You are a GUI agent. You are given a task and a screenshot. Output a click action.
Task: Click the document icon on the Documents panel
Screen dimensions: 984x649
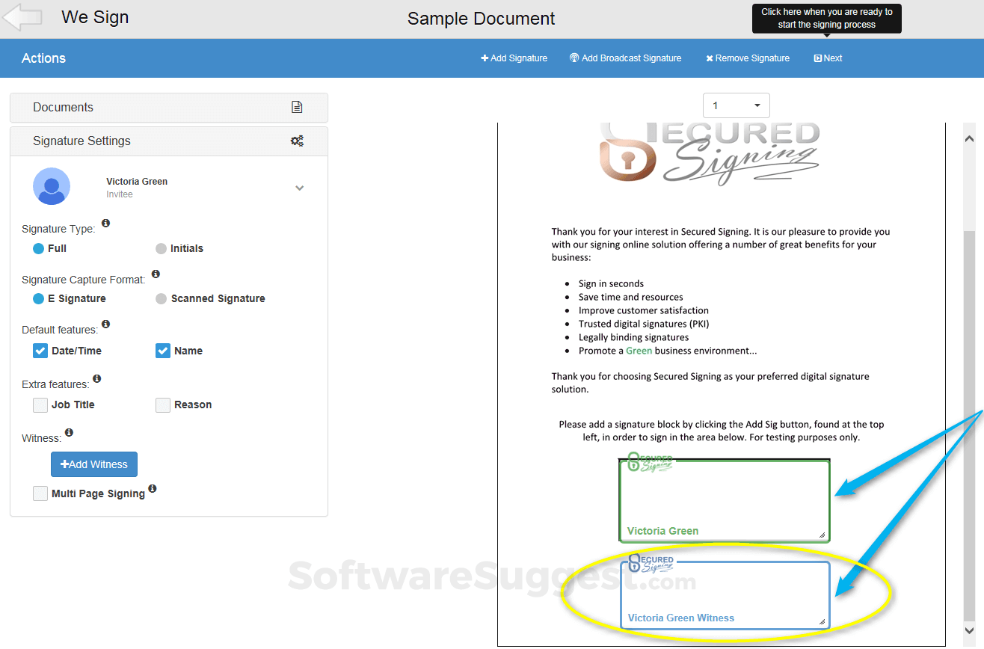click(x=297, y=107)
